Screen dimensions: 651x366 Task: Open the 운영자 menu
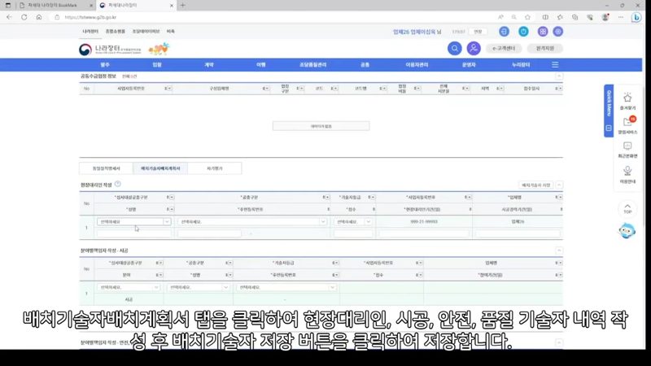pos(469,65)
